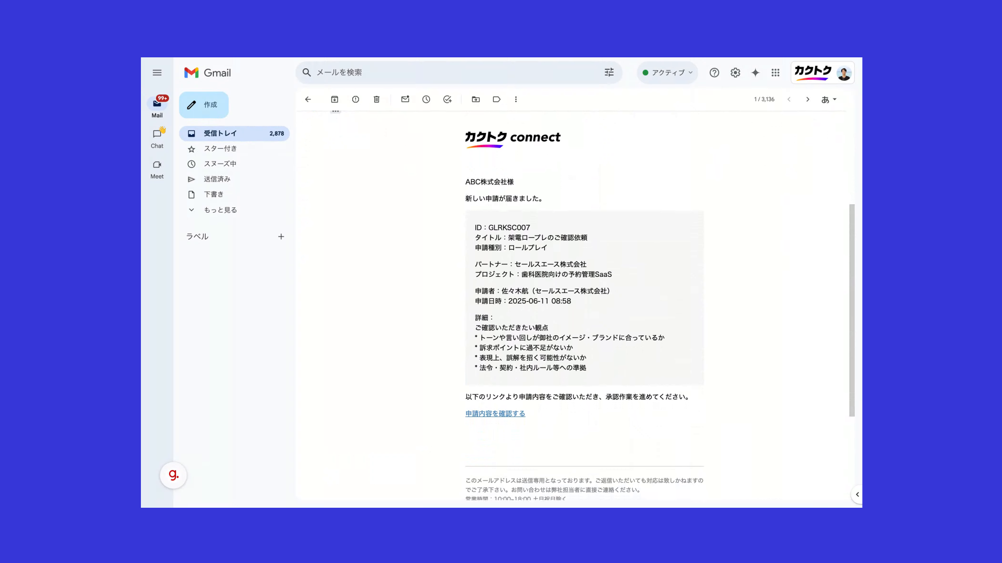Delete the open email
Viewport: 1002px width, 563px height.
(376, 99)
